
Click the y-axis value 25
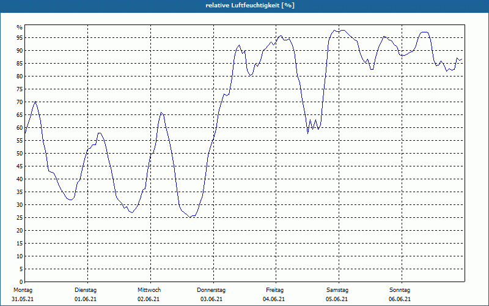point(20,218)
